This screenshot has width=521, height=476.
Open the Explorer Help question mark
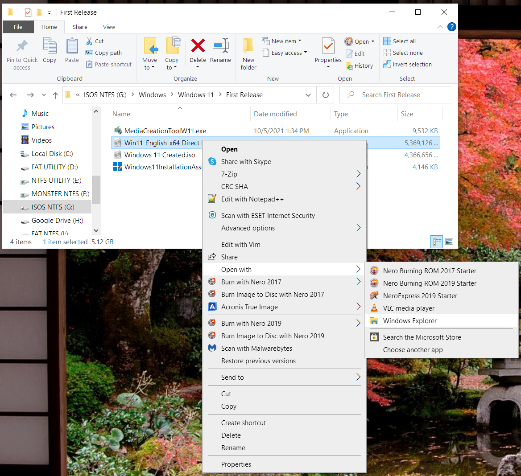coord(451,27)
